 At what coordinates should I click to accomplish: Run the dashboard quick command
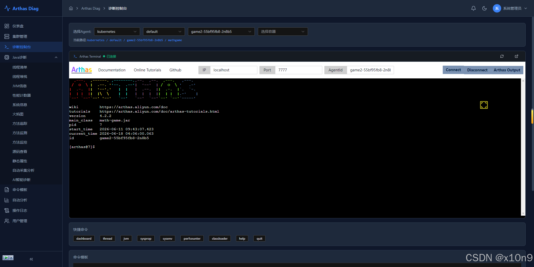(x=84, y=239)
